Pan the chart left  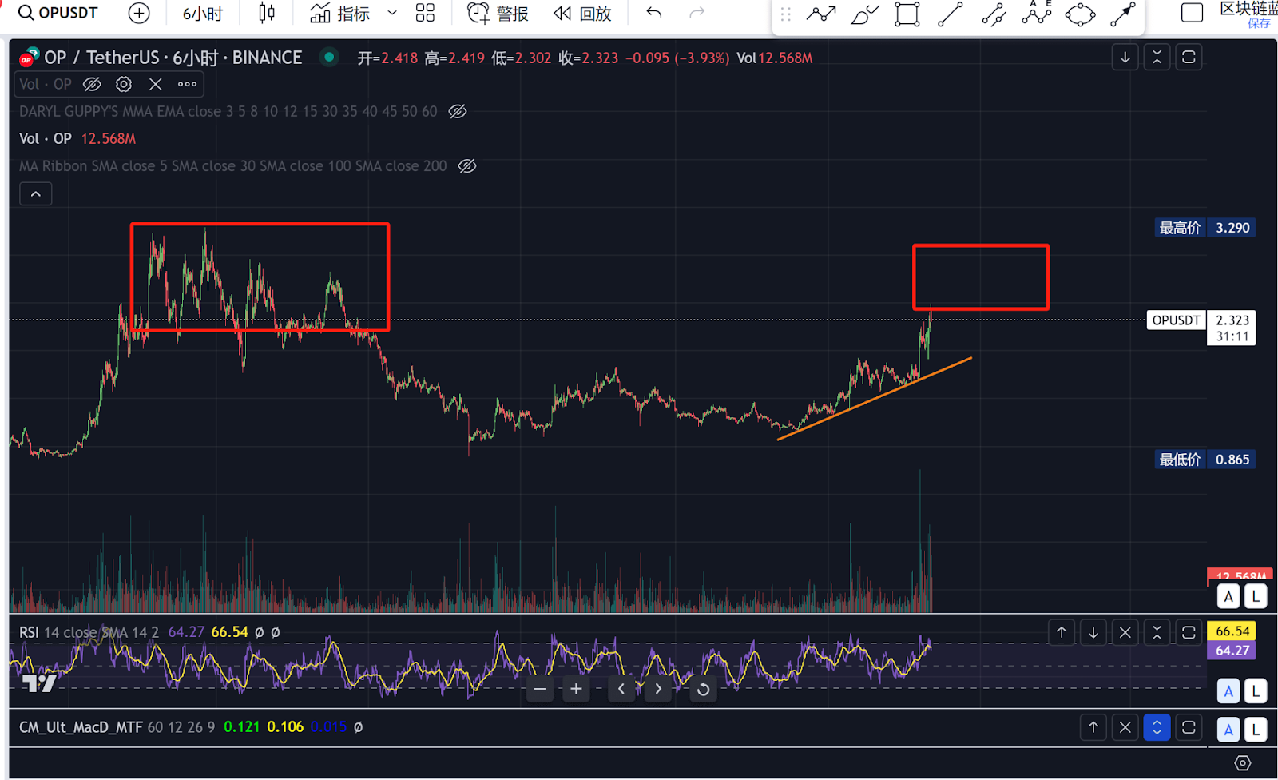[x=621, y=689]
